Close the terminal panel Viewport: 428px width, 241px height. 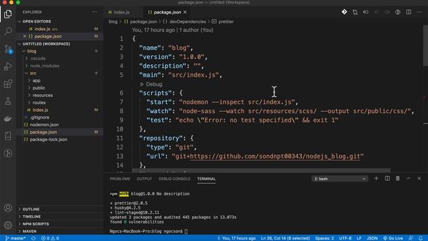coord(419,179)
